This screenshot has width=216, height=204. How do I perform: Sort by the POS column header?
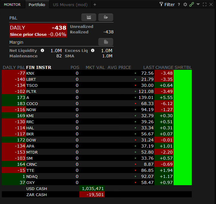(x=75, y=67)
